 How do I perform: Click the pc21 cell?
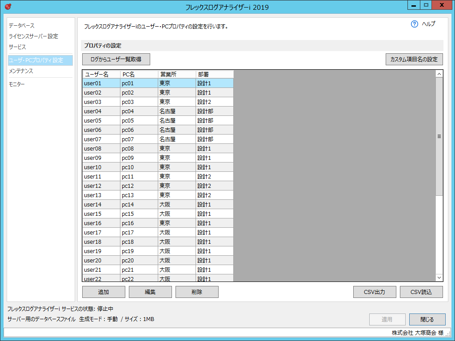[139, 270]
